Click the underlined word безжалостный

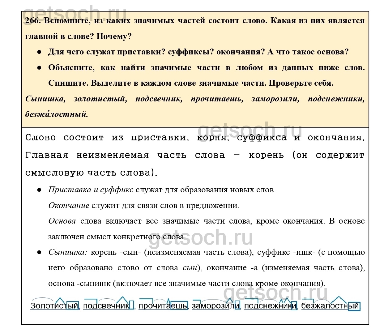(330, 306)
